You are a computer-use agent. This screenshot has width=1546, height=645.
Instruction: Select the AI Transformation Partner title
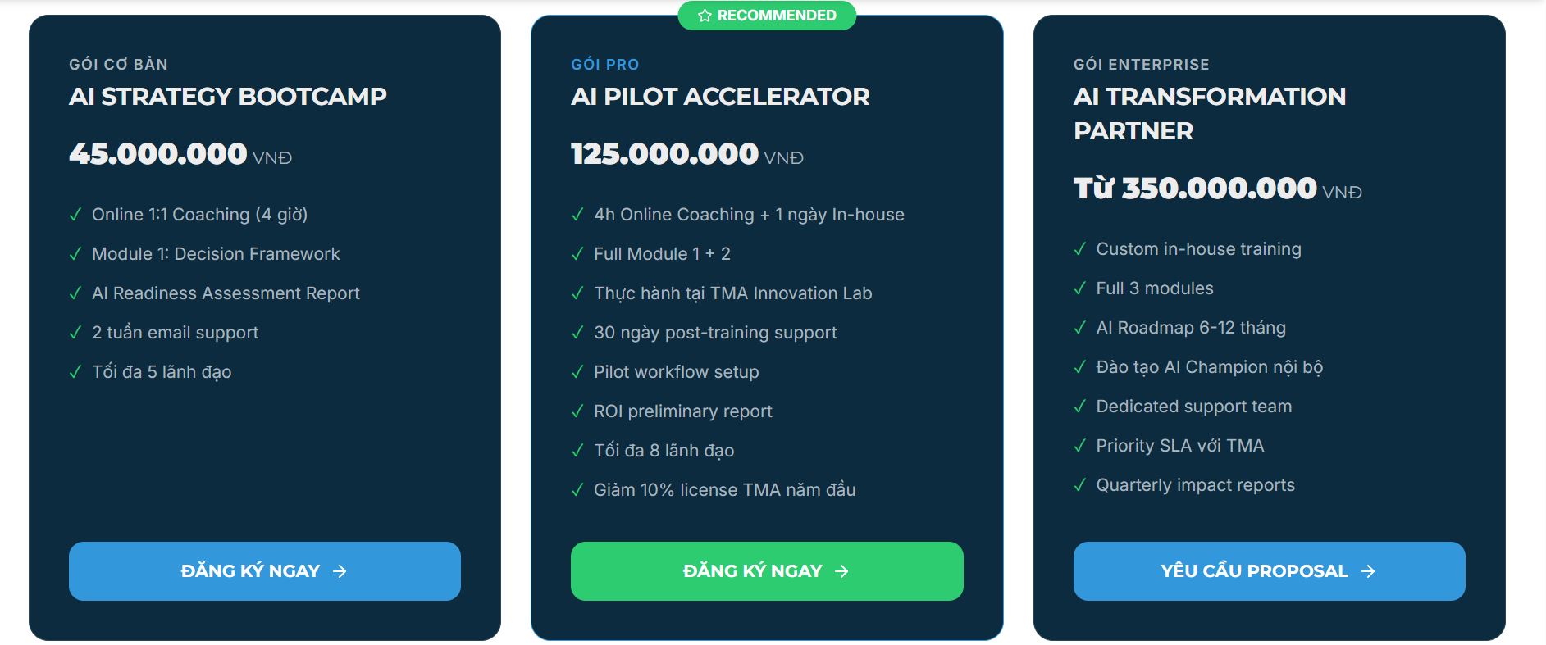pyautogui.click(x=1209, y=113)
